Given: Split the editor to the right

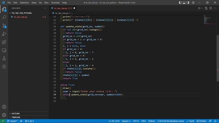Looking at the screenshot, I should 211,8.
